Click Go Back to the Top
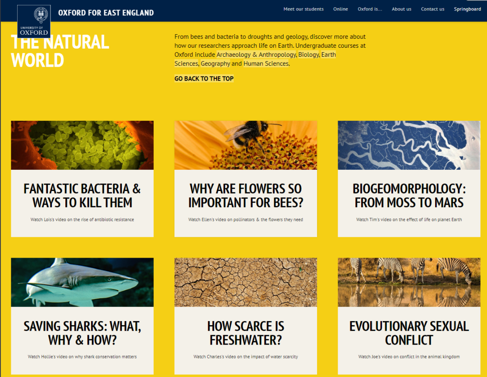The width and height of the screenshot is (487, 377). [204, 78]
